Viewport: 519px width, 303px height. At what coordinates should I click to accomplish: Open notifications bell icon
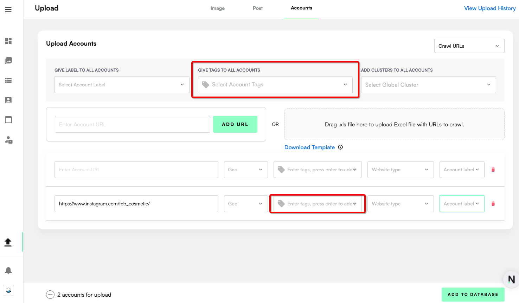pyautogui.click(x=8, y=270)
